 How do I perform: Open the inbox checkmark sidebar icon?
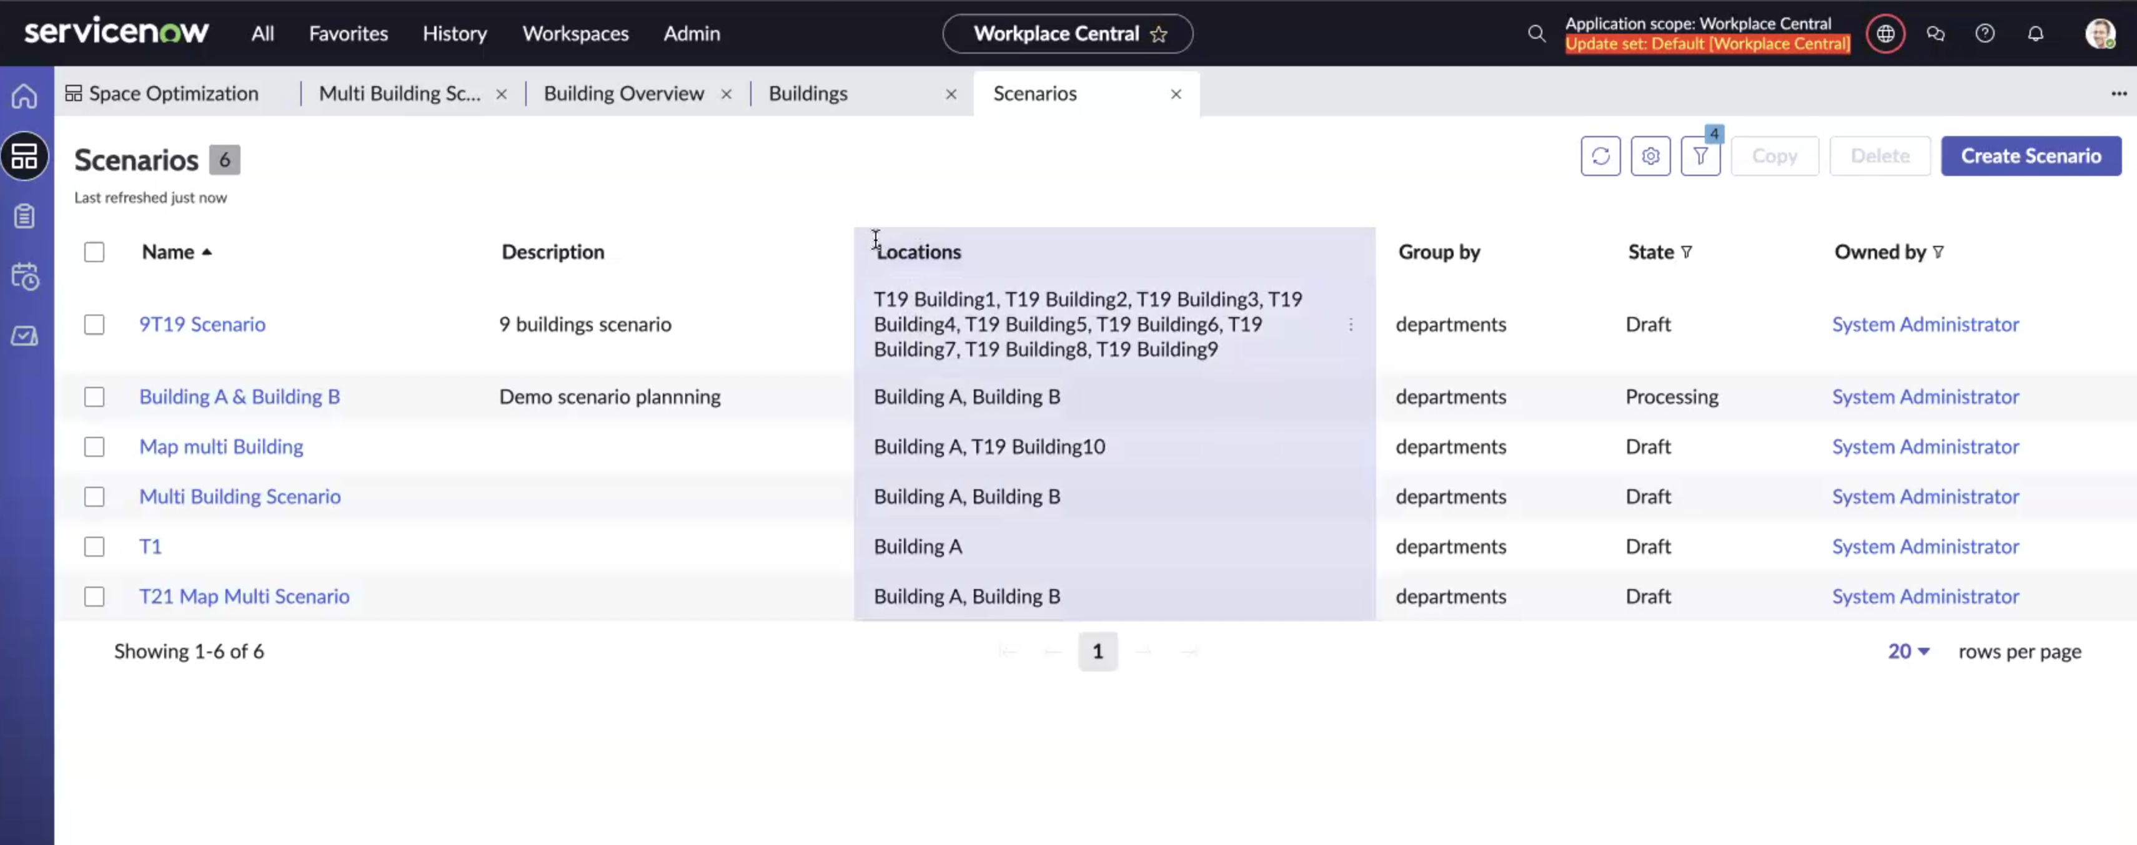[24, 336]
